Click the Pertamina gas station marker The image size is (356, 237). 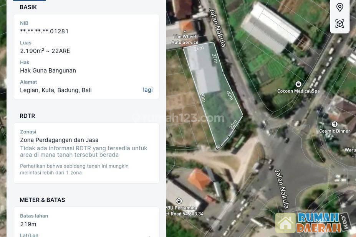click(x=179, y=201)
